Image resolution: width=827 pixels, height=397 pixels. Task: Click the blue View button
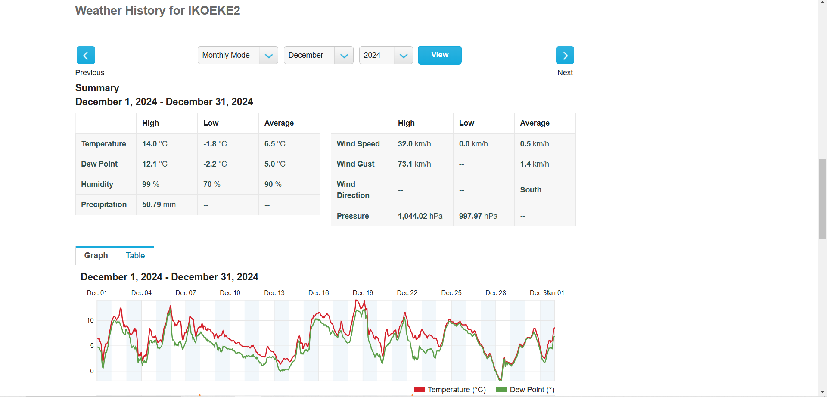click(x=439, y=55)
